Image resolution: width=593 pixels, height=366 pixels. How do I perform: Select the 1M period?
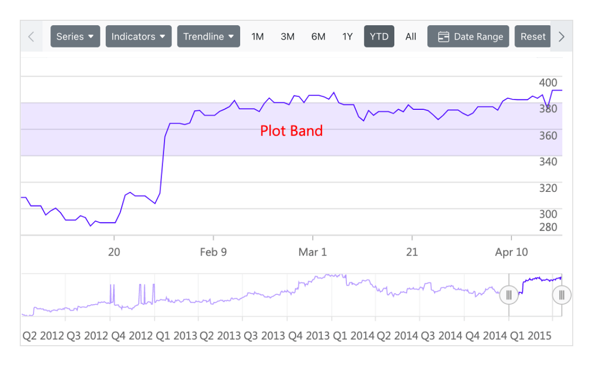pyautogui.click(x=257, y=37)
